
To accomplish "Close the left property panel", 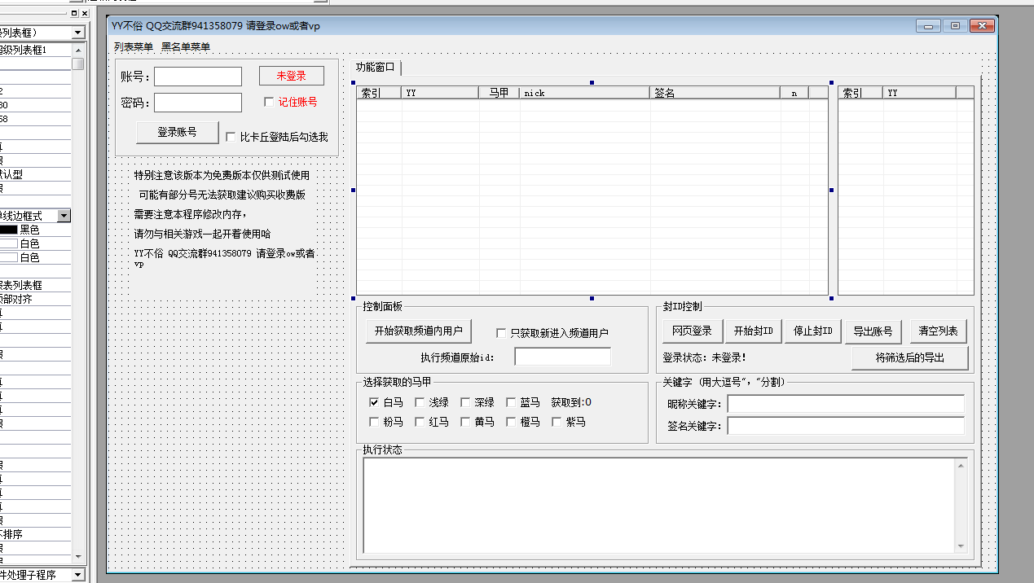I will pos(85,14).
